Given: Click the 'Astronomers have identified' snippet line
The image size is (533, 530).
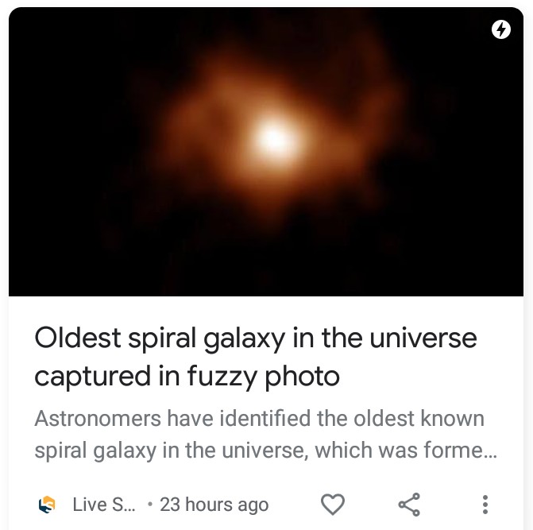Looking at the screenshot, I should click(x=260, y=418).
